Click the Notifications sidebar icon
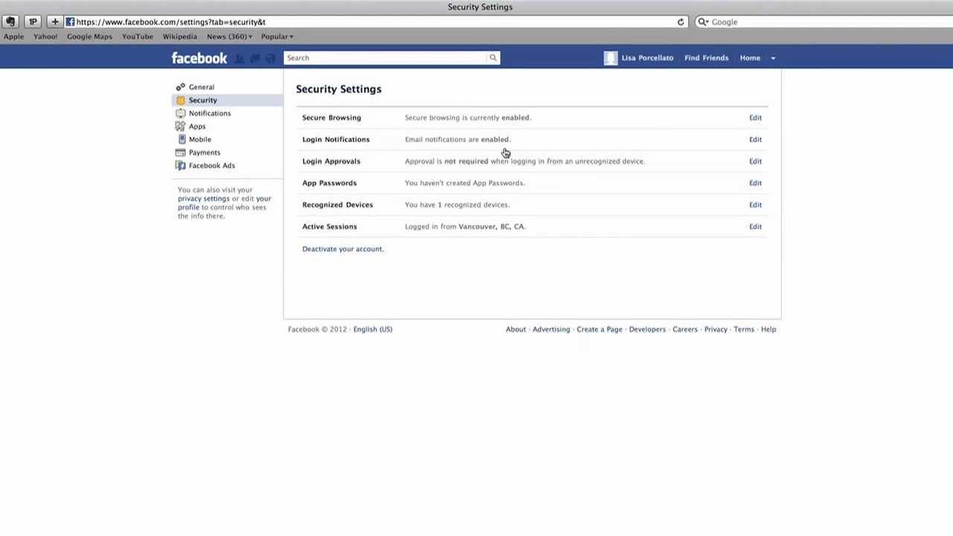Image resolution: width=953 pixels, height=536 pixels. [x=180, y=113]
